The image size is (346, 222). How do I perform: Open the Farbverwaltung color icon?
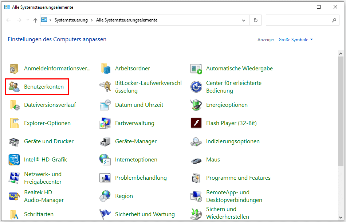click(x=105, y=123)
